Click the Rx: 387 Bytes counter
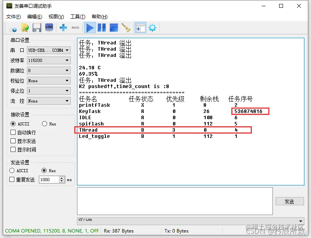The height and width of the screenshot is (238, 311). (119, 231)
